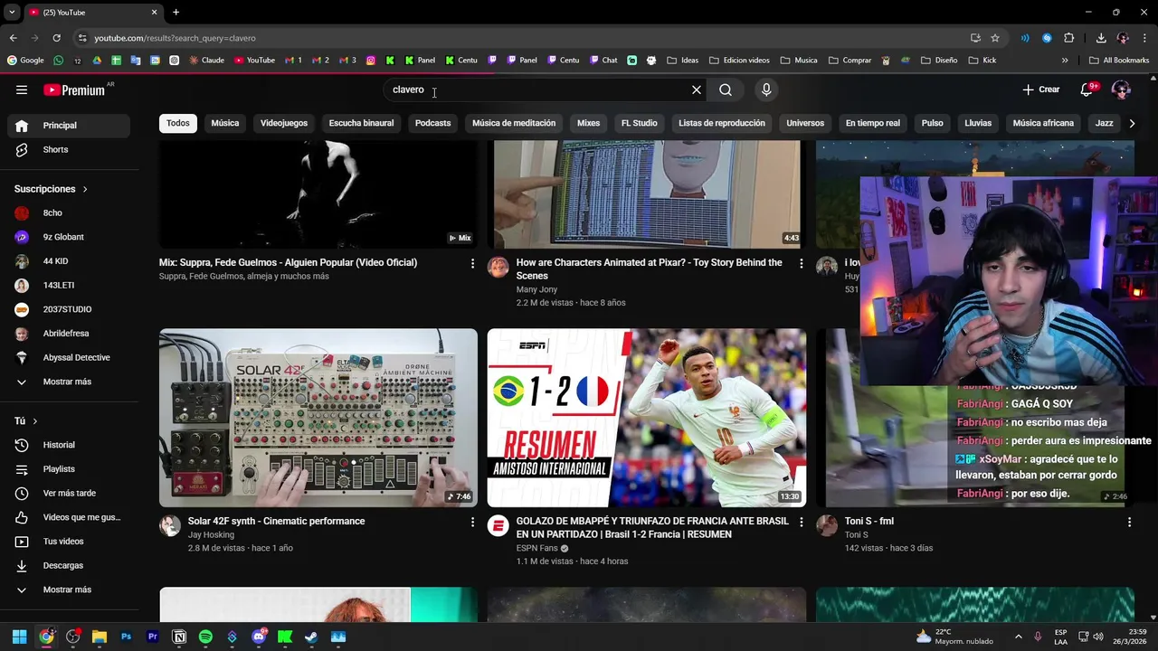Open Jay Hosking channel link

[x=211, y=535]
